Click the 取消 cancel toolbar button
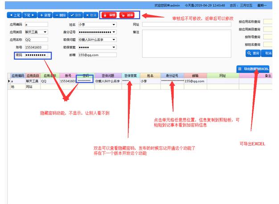This screenshot has height=204, width=279. pos(90,15)
